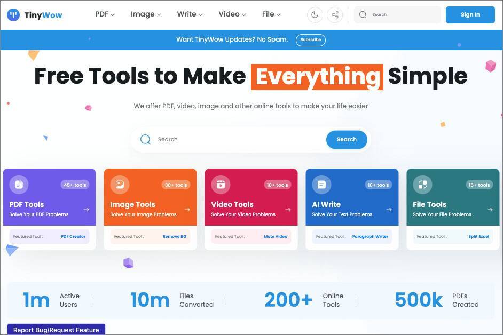Click the magnifier icon in the main search bar
The image size is (503, 335).
pos(145,140)
